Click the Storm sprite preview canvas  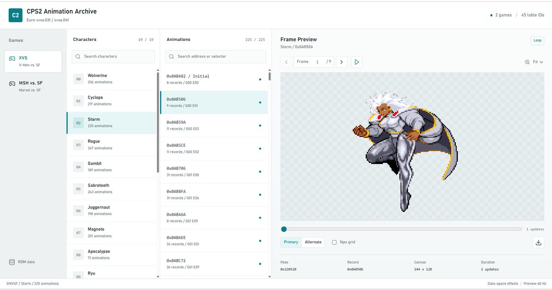coord(413,146)
